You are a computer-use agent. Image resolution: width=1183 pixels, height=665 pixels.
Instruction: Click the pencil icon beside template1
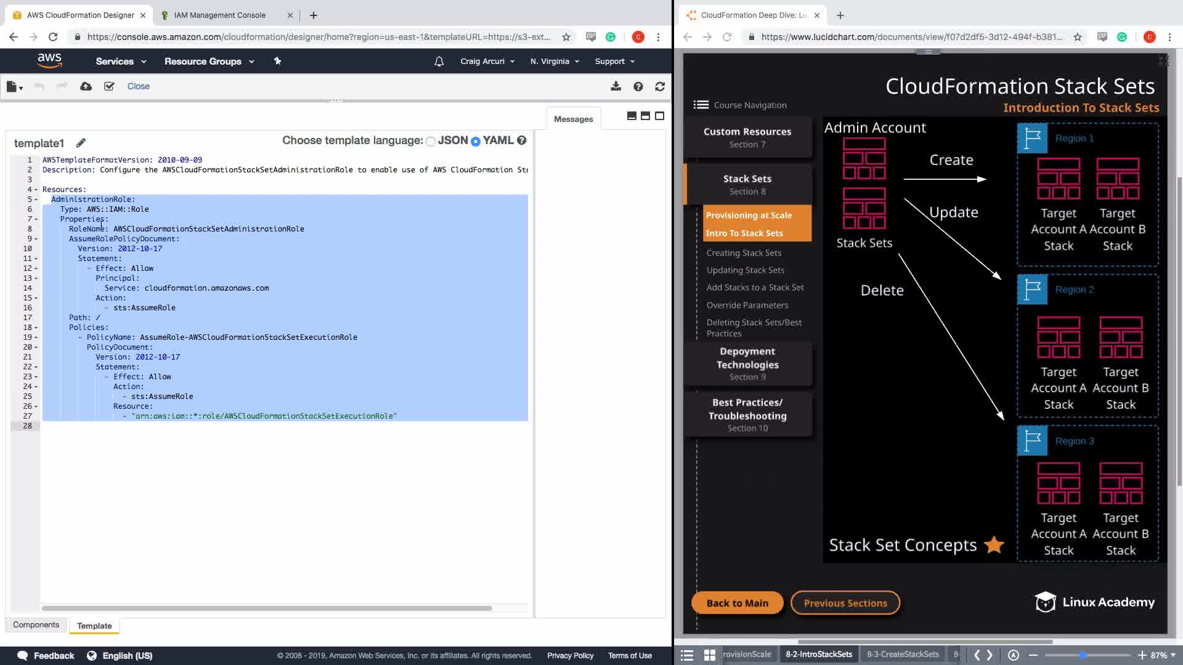pos(81,143)
